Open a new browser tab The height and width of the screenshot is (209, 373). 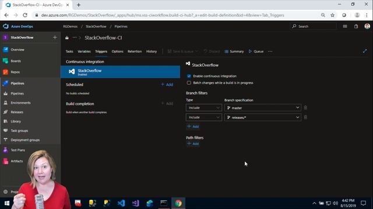point(79,5)
